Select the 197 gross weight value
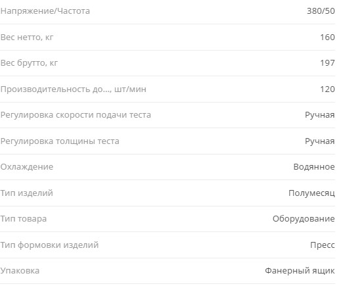This screenshot has height=286, width=343. tap(327, 63)
